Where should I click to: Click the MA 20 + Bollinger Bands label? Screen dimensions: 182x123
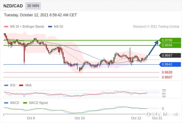tap(27, 26)
